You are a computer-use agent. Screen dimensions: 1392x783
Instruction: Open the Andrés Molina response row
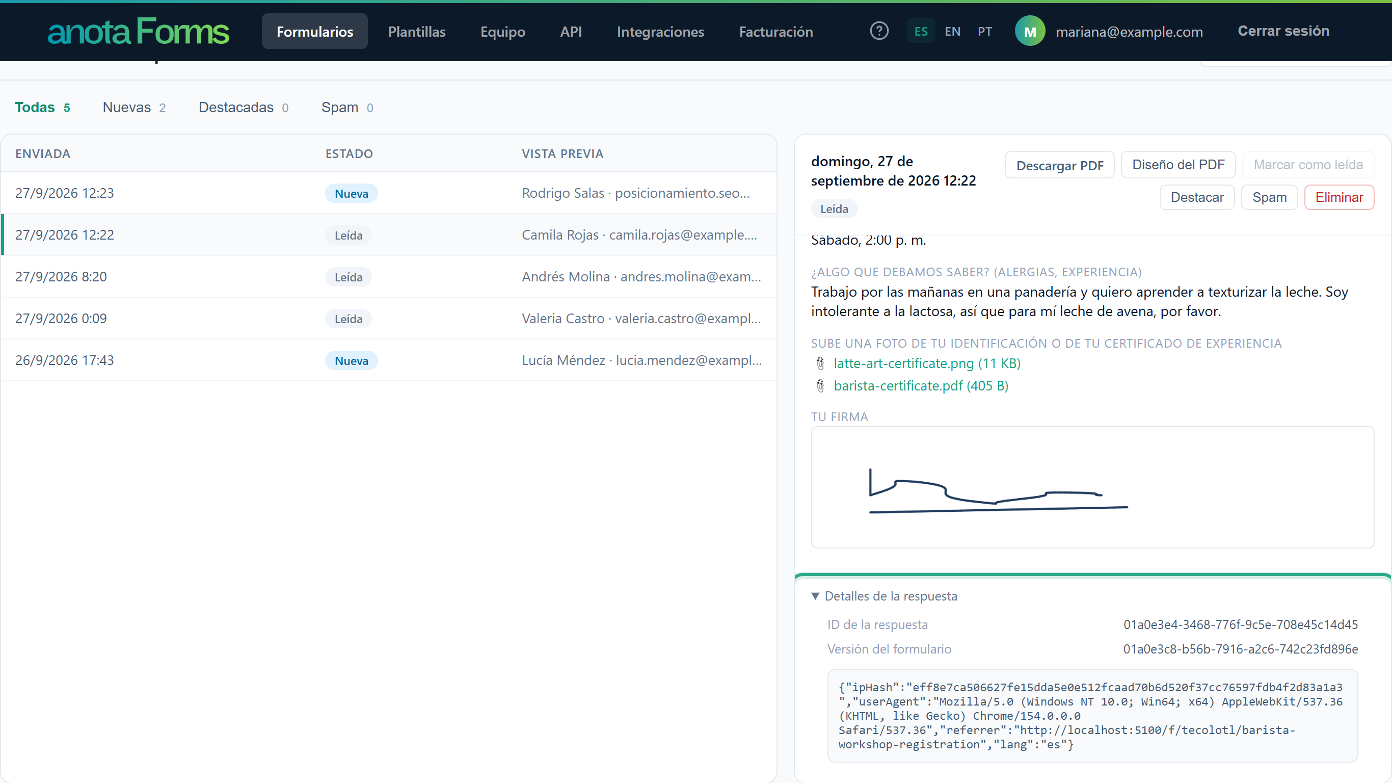(x=389, y=276)
